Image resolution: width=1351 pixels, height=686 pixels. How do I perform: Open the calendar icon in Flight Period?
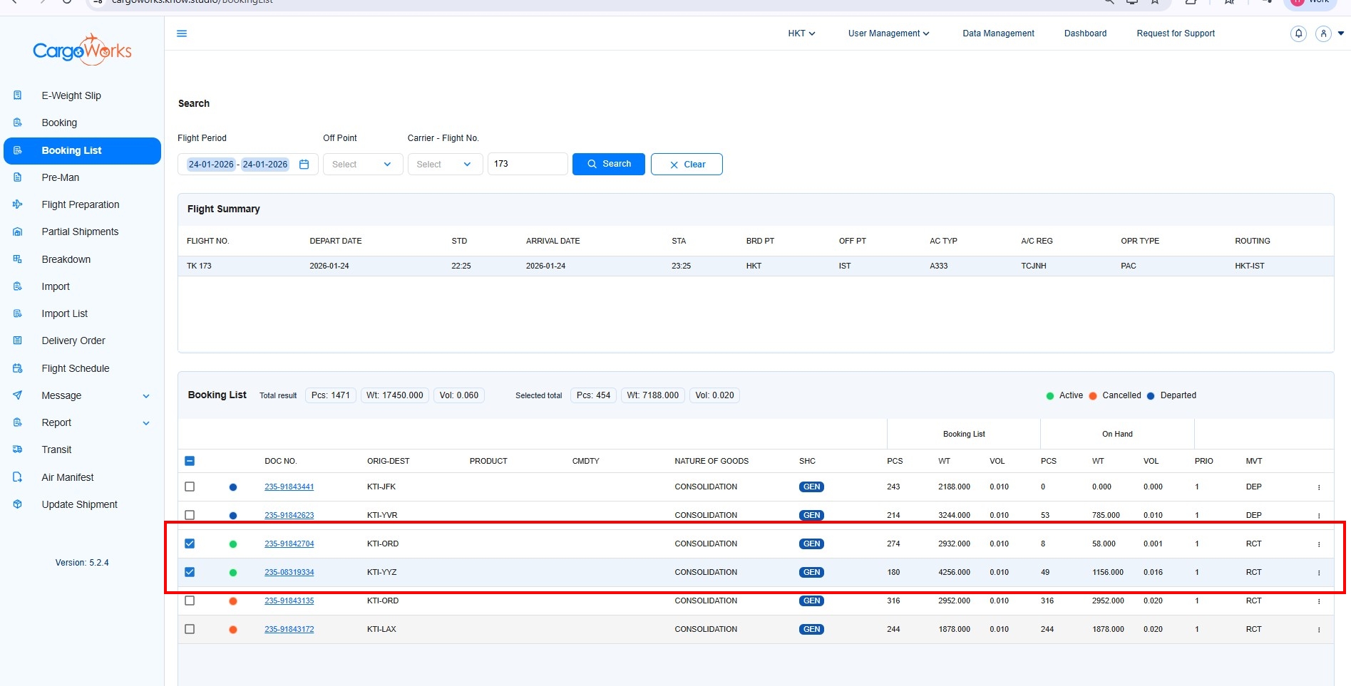[304, 165]
